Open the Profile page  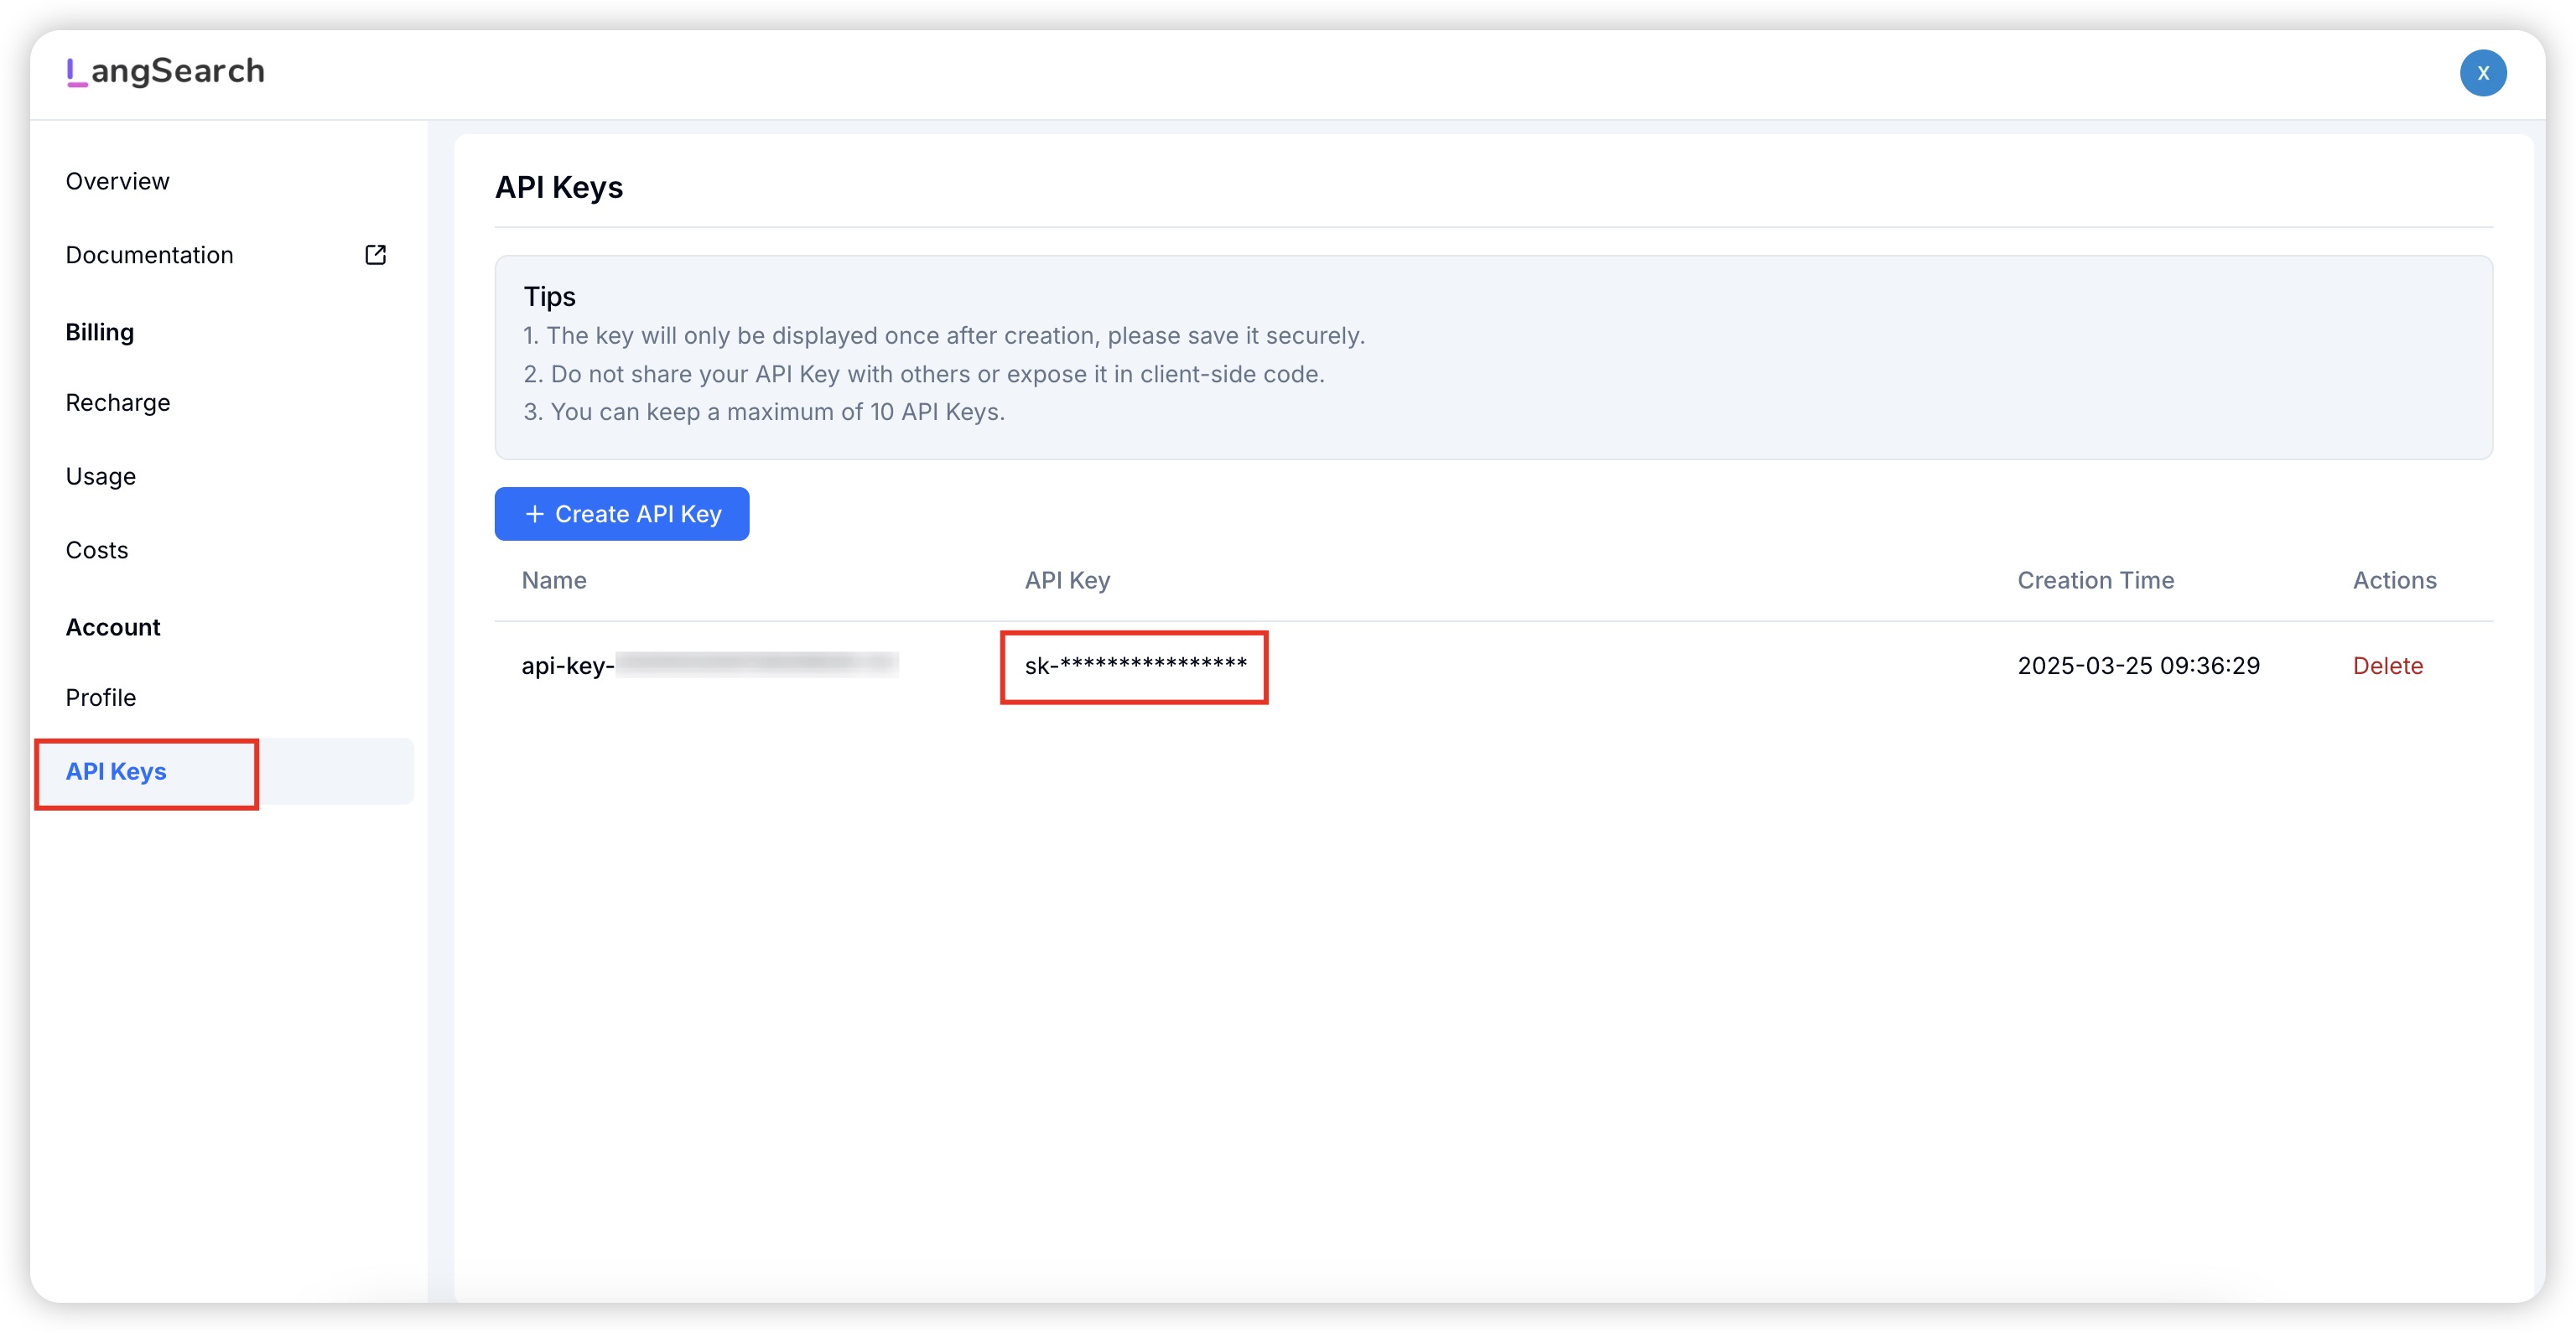[x=100, y=697]
